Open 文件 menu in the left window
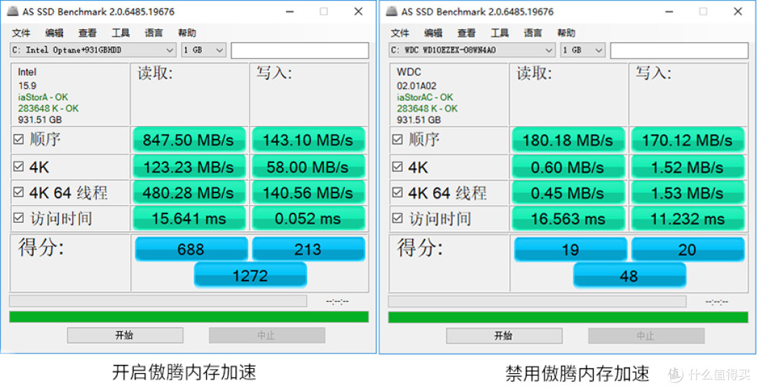Image resolution: width=757 pixels, height=390 pixels. point(21,33)
